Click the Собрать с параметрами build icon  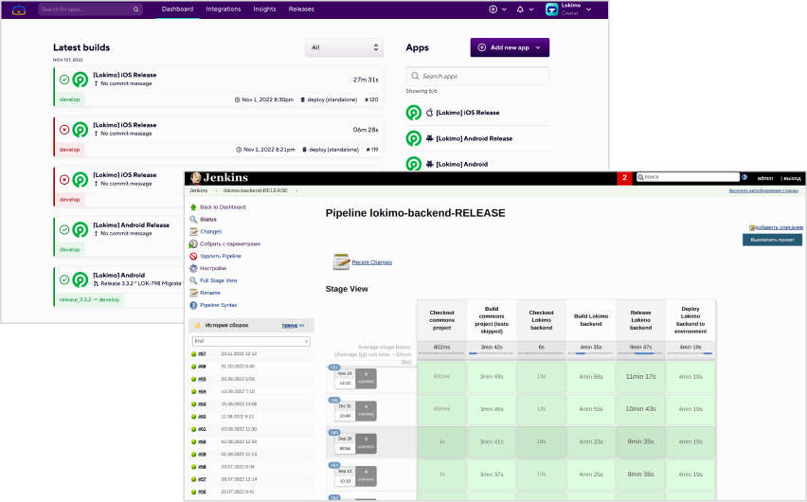(x=193, y=244)
